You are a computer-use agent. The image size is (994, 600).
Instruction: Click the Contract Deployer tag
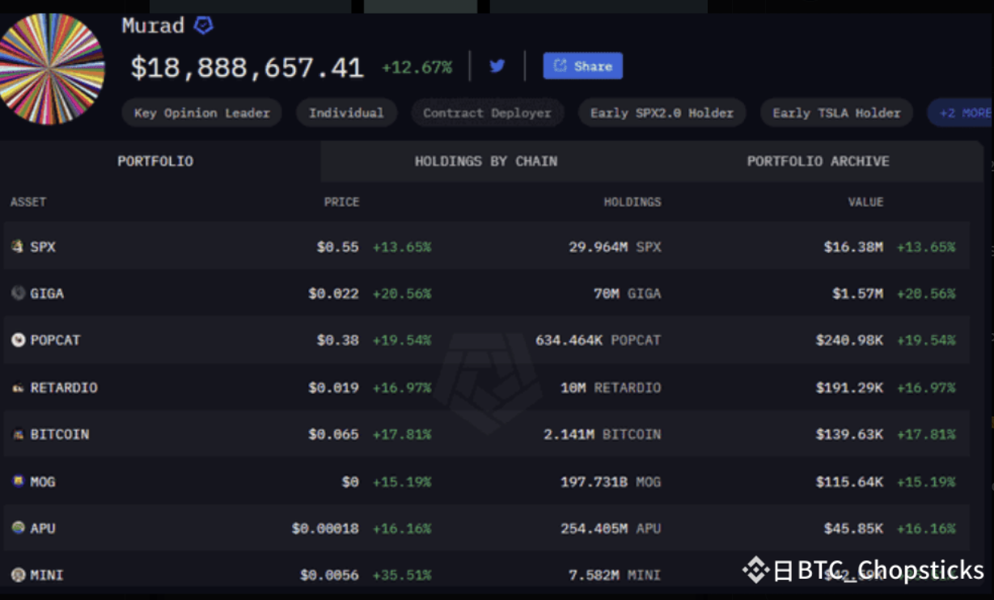487,113
